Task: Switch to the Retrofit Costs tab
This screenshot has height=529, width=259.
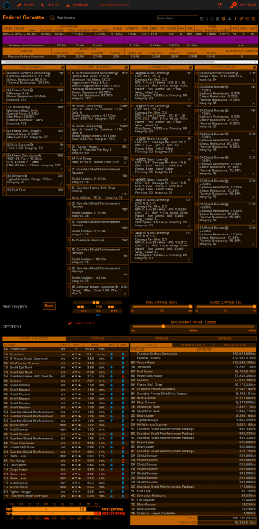Action: (x=193, y=345)
